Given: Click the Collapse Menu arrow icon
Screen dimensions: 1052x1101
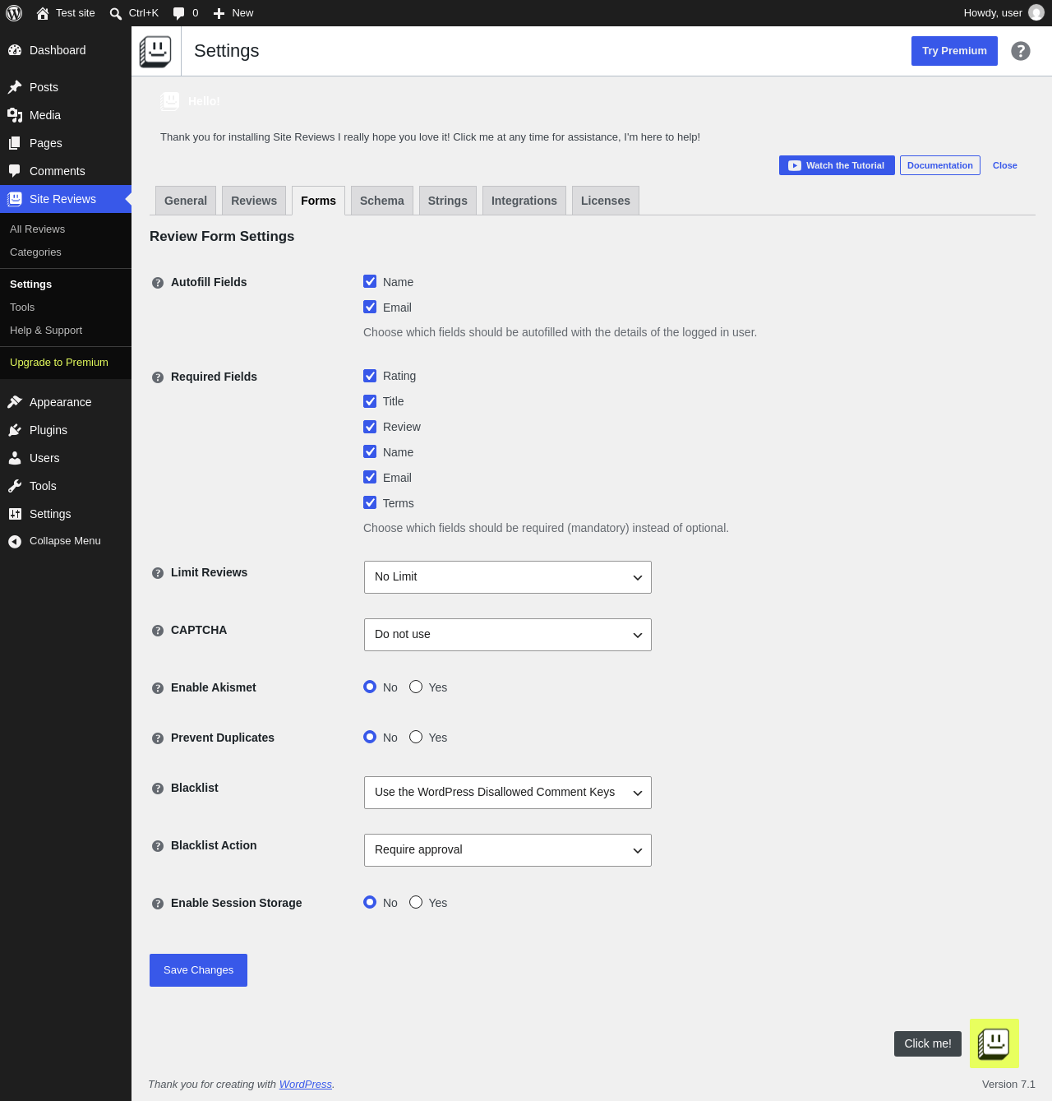Looking at the screenshot, I should (x=15, y=541).
